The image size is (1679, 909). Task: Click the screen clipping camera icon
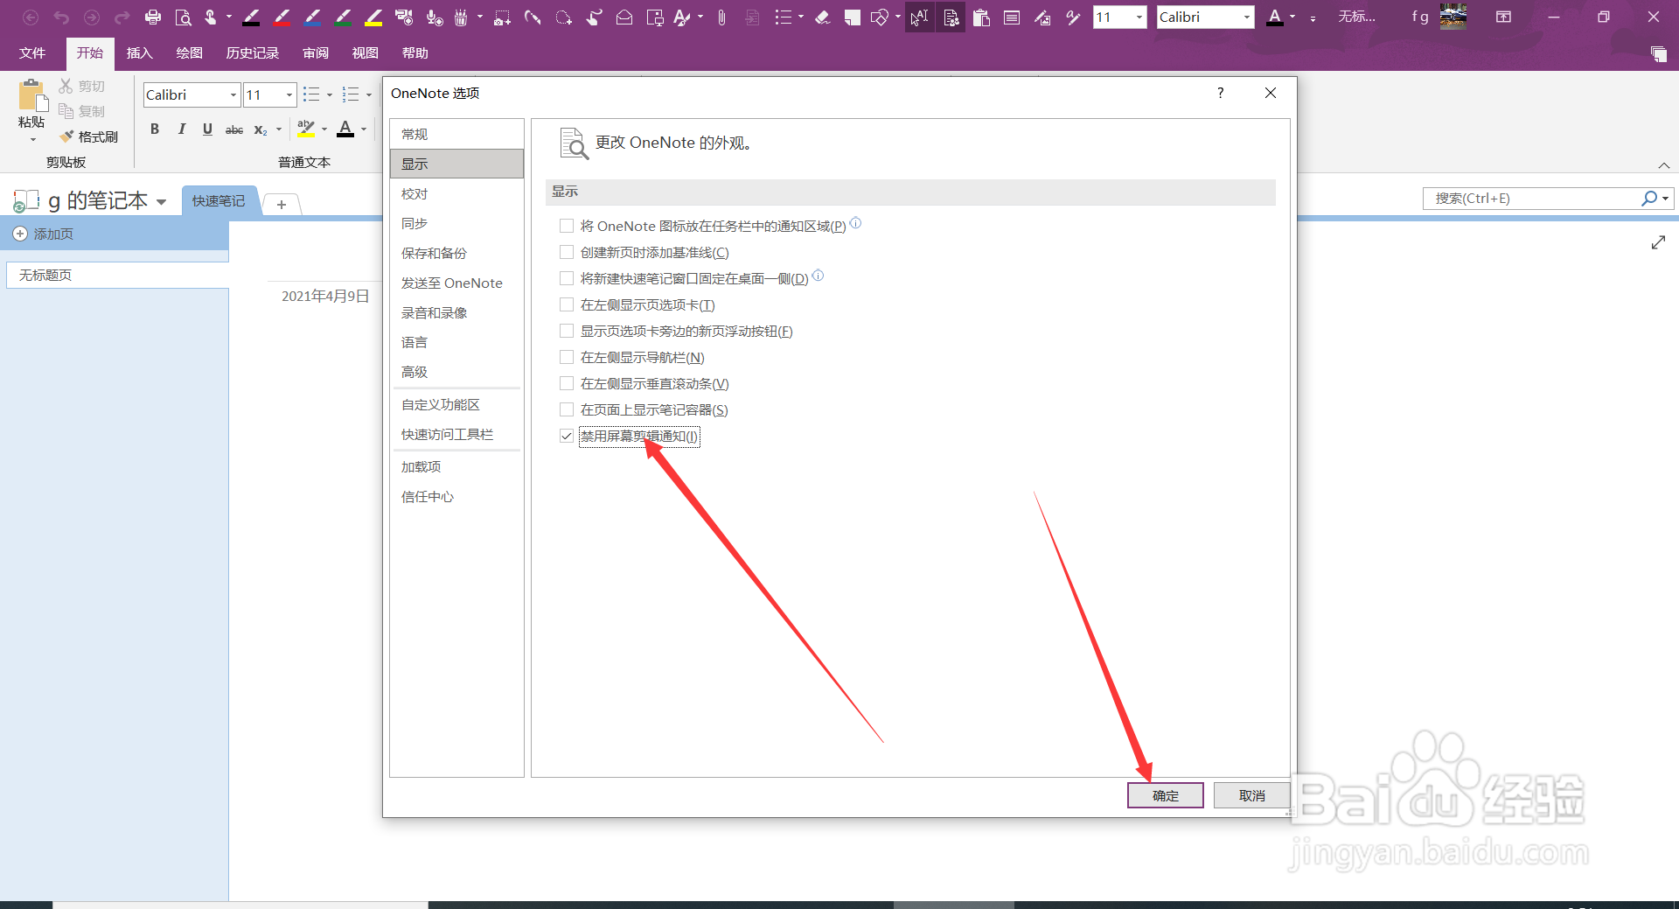502,17
